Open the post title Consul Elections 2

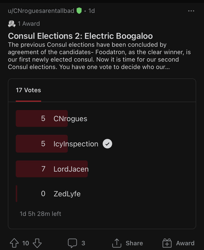coord(80,36)
